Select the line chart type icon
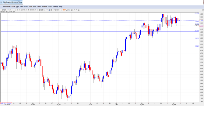The image size is (204, 115). [8, 10]
